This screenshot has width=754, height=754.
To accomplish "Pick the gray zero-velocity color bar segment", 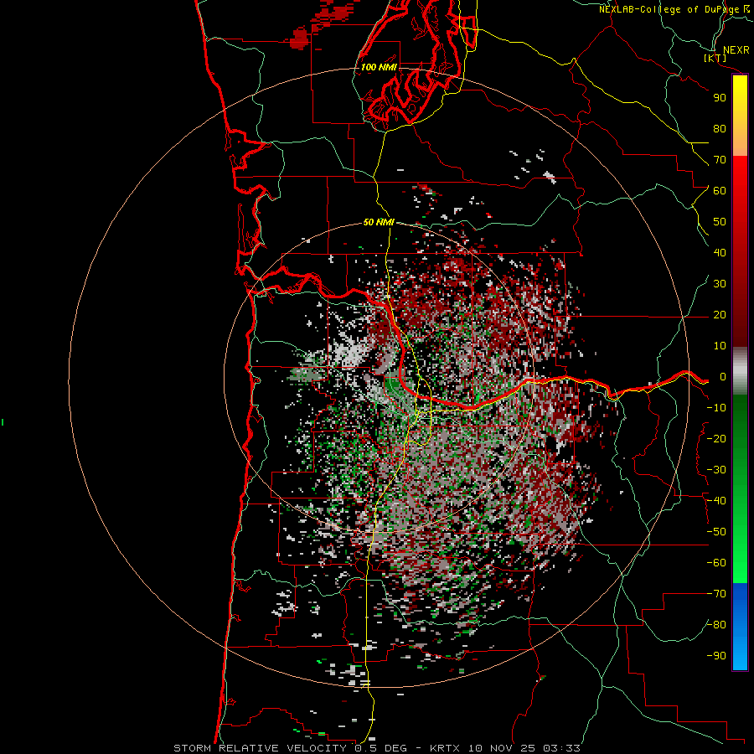I will point(740,371).
